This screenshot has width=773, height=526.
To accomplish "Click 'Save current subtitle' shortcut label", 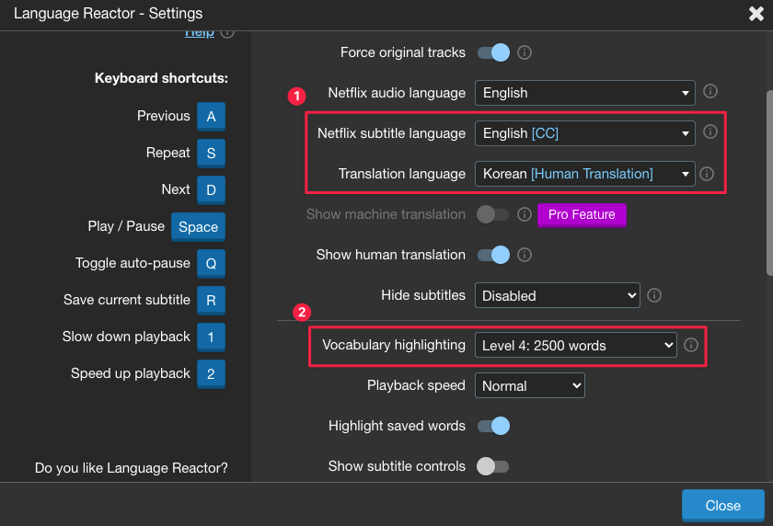I will (127, 300).
